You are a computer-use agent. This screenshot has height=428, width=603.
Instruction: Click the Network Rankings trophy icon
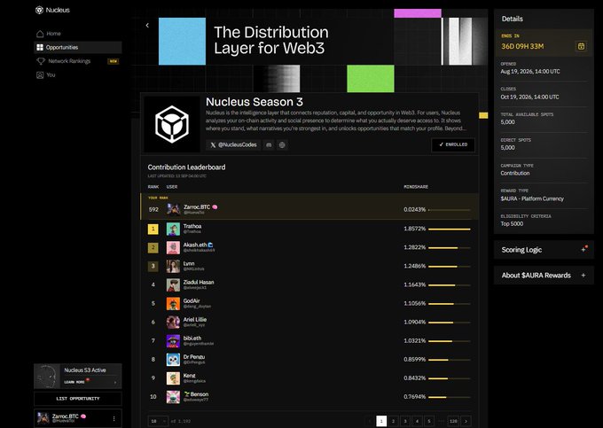pos(41,61)
